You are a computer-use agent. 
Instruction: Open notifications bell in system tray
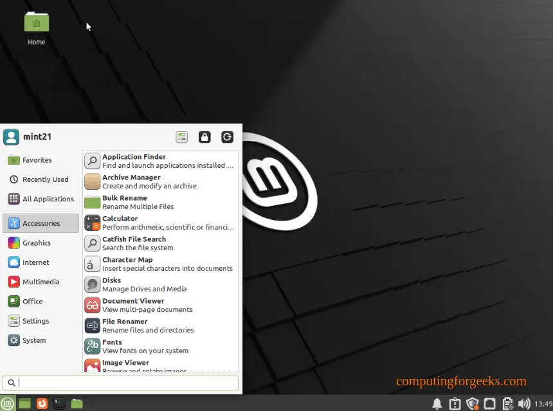[x=437, y=403]
